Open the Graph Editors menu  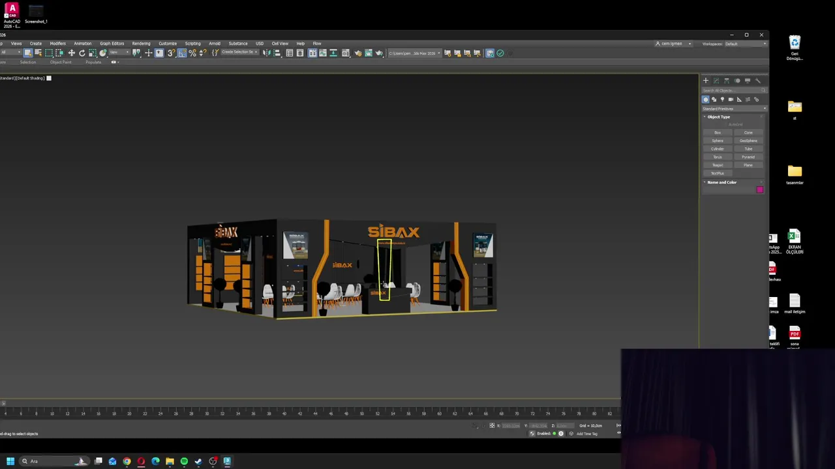(x=112, y=44)
